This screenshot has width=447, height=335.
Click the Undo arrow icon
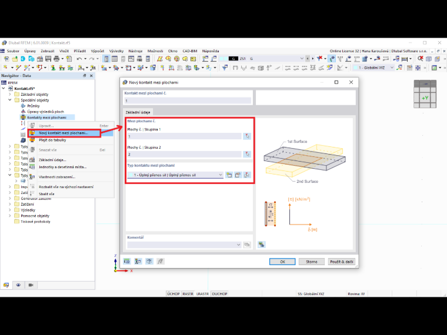click(79, 59)
